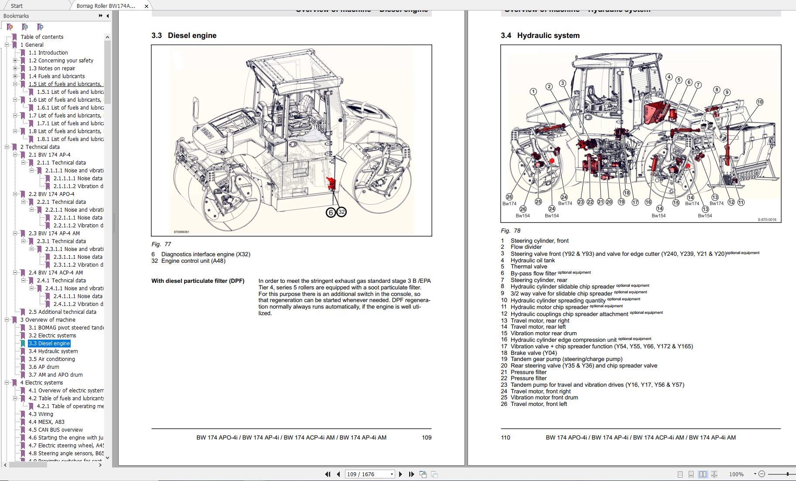
Task: Go to the previous page
Action: (x=338, y=474)
